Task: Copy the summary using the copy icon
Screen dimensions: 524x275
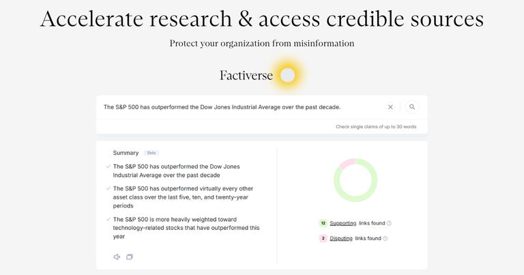Action: pos(130,257)
